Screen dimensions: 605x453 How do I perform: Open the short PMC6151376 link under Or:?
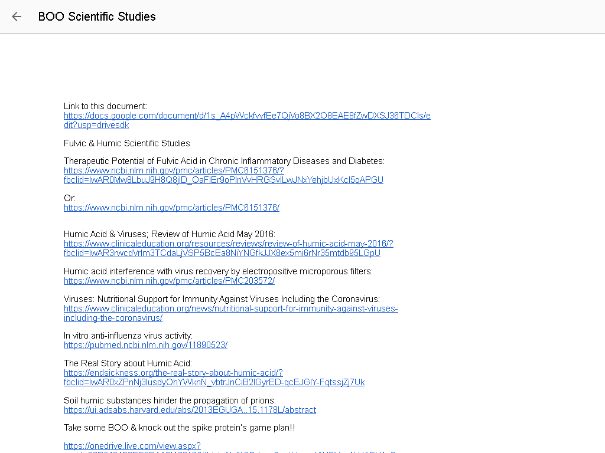click(171, 208)
